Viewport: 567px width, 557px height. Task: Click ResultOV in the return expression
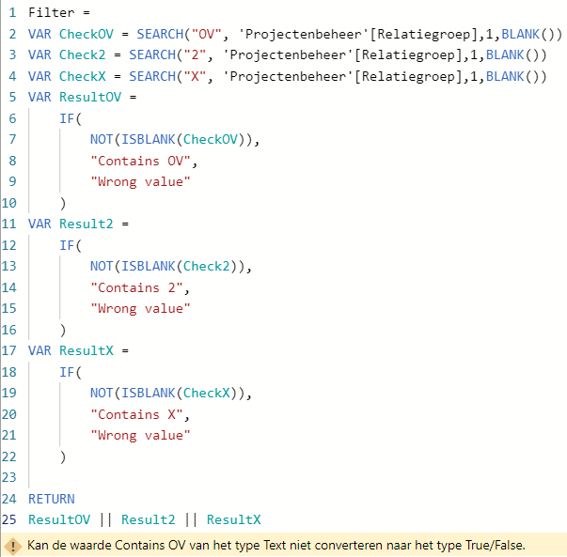pyautogui.click(x=59, y=519)
